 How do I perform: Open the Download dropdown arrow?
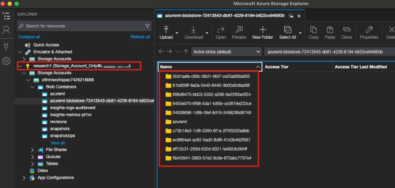(x=207, y=33)
